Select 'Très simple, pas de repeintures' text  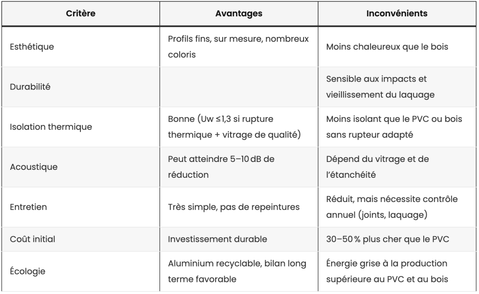point(234,207)
